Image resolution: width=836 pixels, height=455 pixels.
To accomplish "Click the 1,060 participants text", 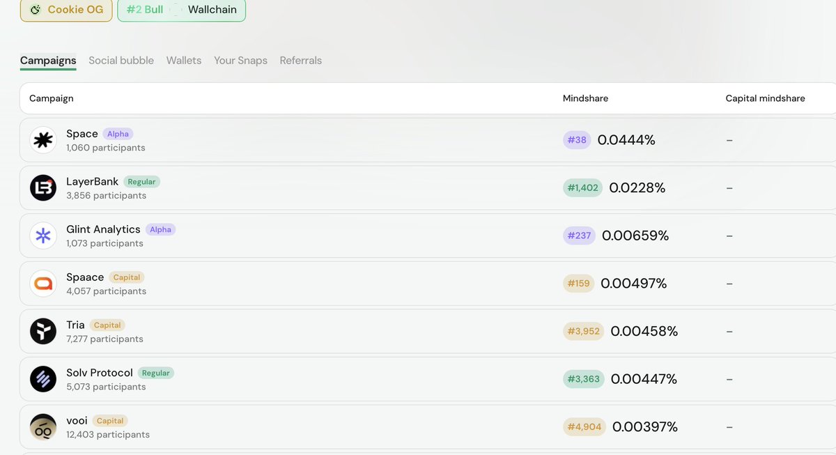I will tap(106, 148).
